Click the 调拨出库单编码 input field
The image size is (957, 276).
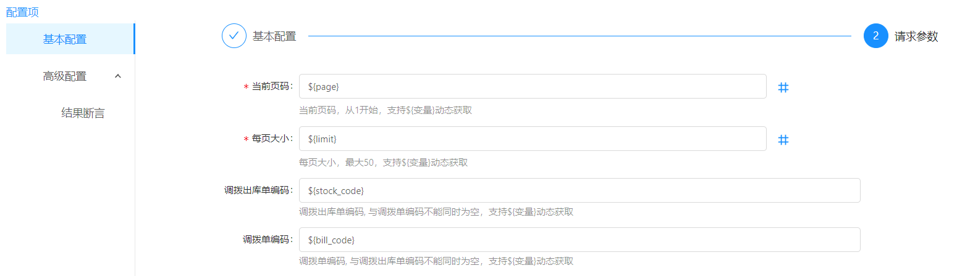(x=579, y=190)
